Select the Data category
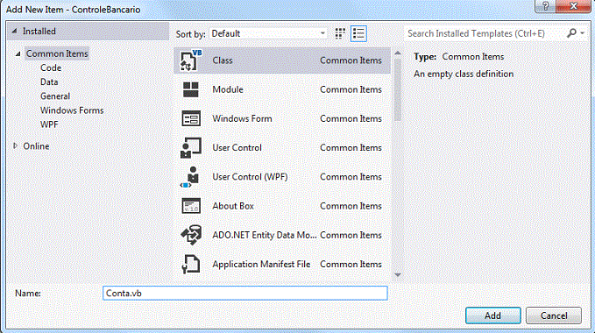This screenshot has height=333, width=595. click(x=49, y=81)
